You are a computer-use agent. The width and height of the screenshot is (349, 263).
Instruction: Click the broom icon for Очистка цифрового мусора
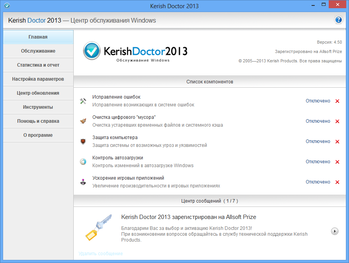pos(83,121)
